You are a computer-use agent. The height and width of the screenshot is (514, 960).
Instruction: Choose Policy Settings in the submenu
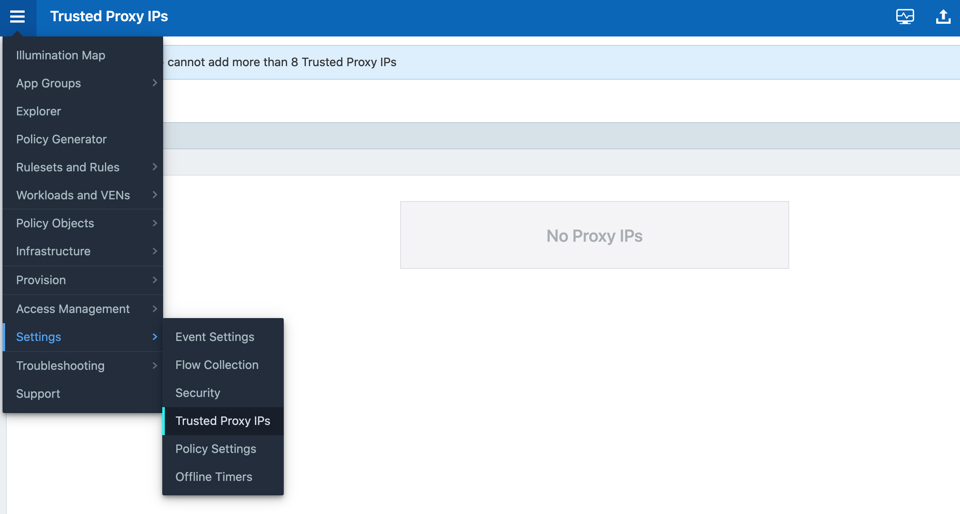[x=223, y=449]
